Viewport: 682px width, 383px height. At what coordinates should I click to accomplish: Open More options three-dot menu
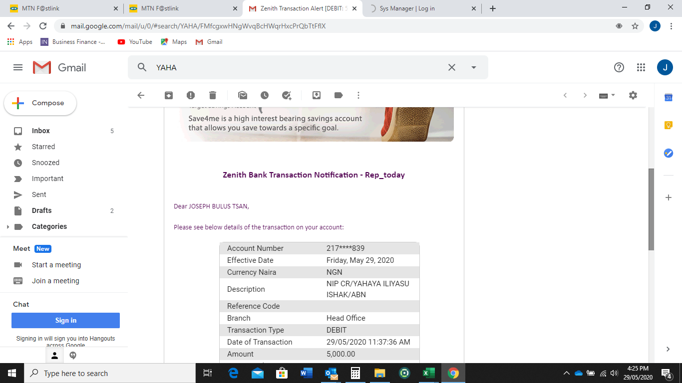coord(358,95)
